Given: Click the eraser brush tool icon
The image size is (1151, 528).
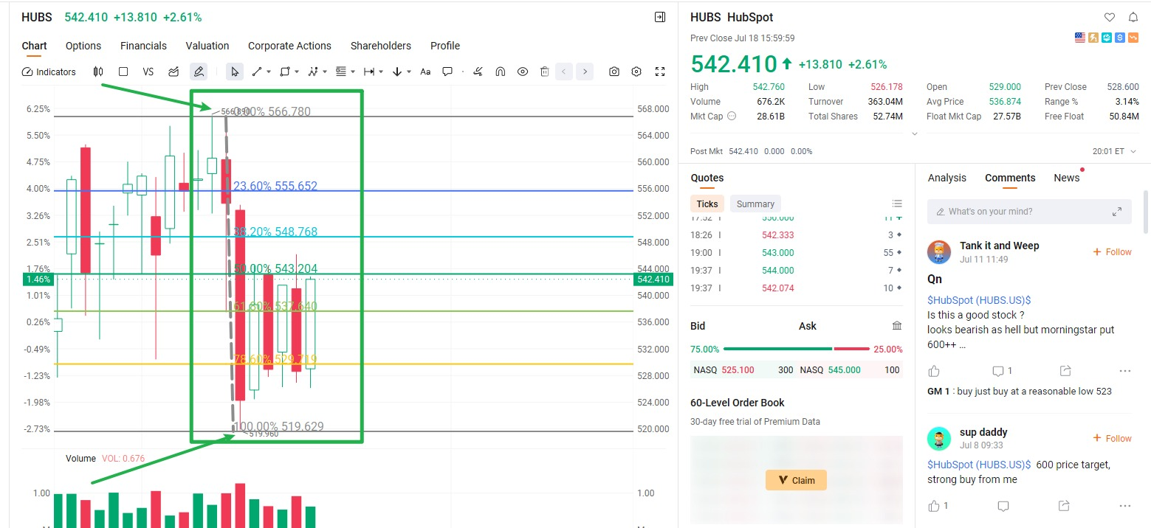Looking at the screenshot, I should click(x=478, y=72).
